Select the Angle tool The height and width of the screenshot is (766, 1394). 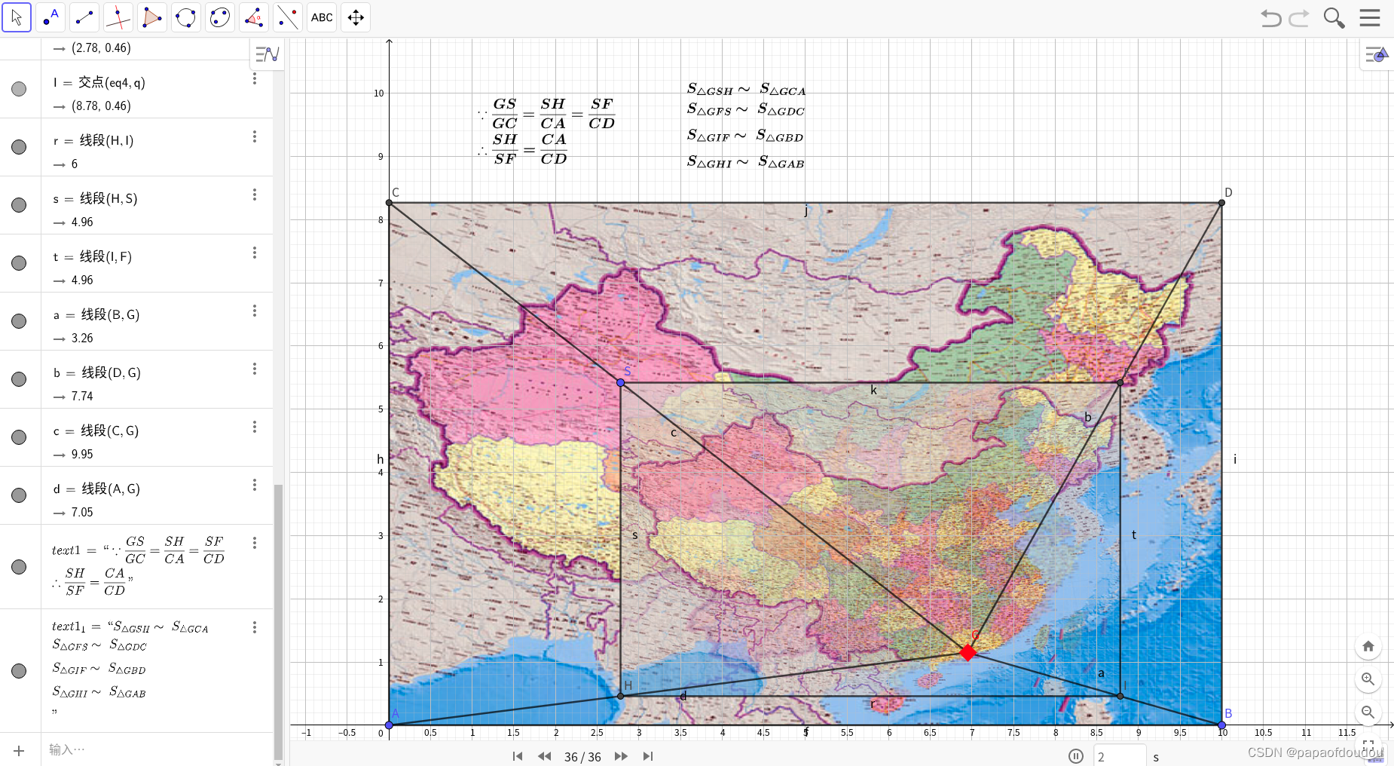click(254, 17)
